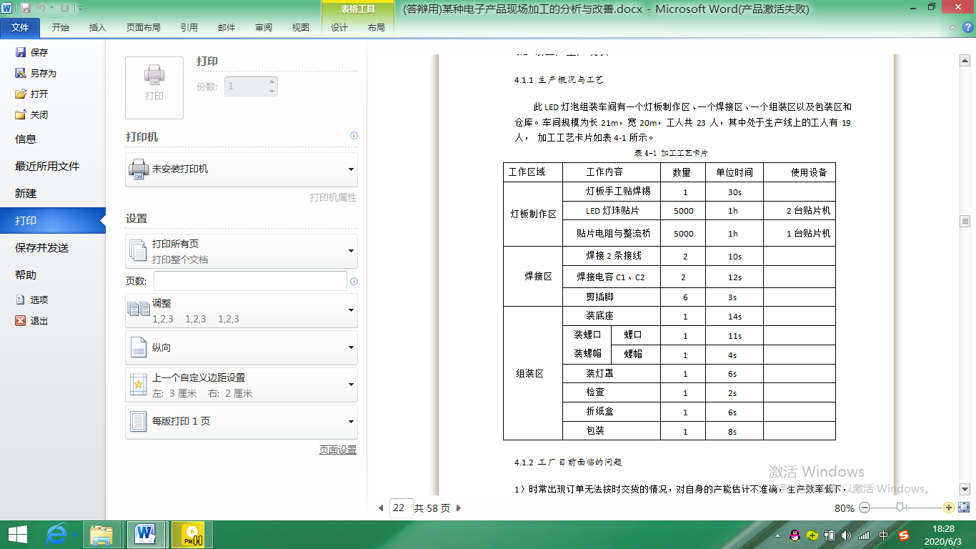
Task: Open the printer selection dropdown
Action: tap(241, 169)
